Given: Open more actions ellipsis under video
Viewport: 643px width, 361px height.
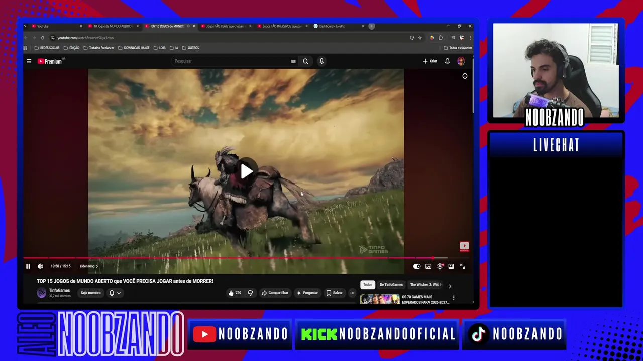Looking at the screenshot, I should (352, 293).
